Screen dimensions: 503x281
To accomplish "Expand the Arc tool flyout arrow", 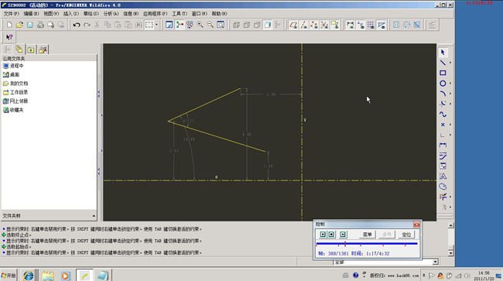I will (450, 94).
